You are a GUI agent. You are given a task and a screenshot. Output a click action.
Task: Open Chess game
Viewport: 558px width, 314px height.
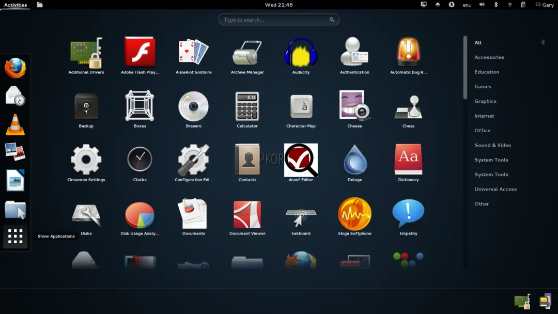(x=408, y=107)
